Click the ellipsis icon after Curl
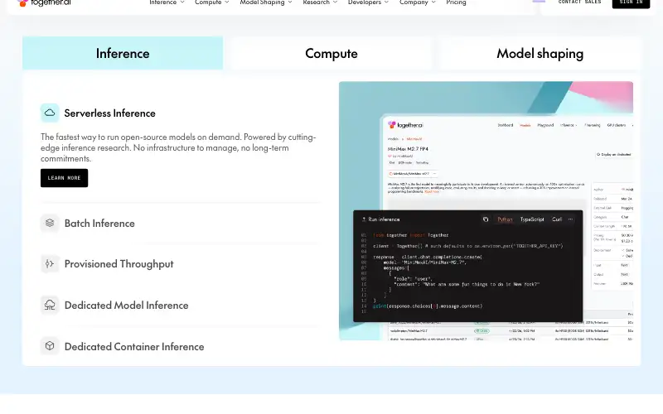The width and height of the screenshot is (663, 414). [x=570, y=219]
